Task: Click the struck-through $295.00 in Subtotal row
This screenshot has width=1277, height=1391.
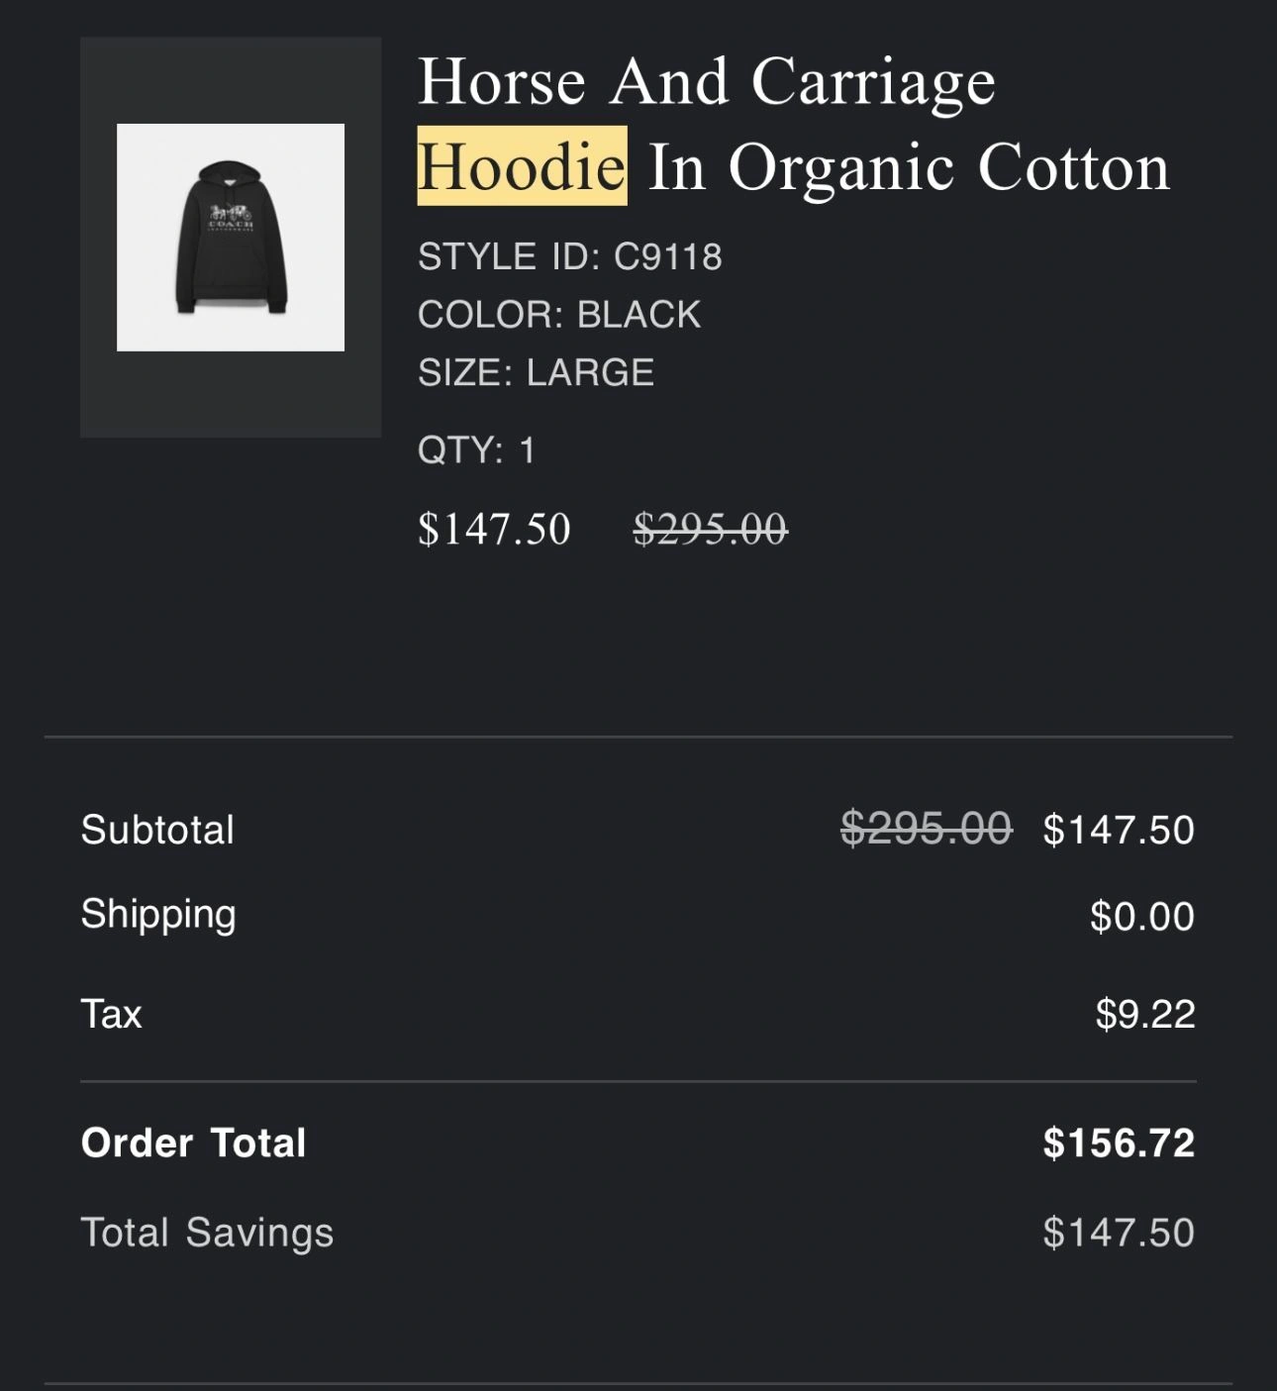Action: (x=926, y=829)
